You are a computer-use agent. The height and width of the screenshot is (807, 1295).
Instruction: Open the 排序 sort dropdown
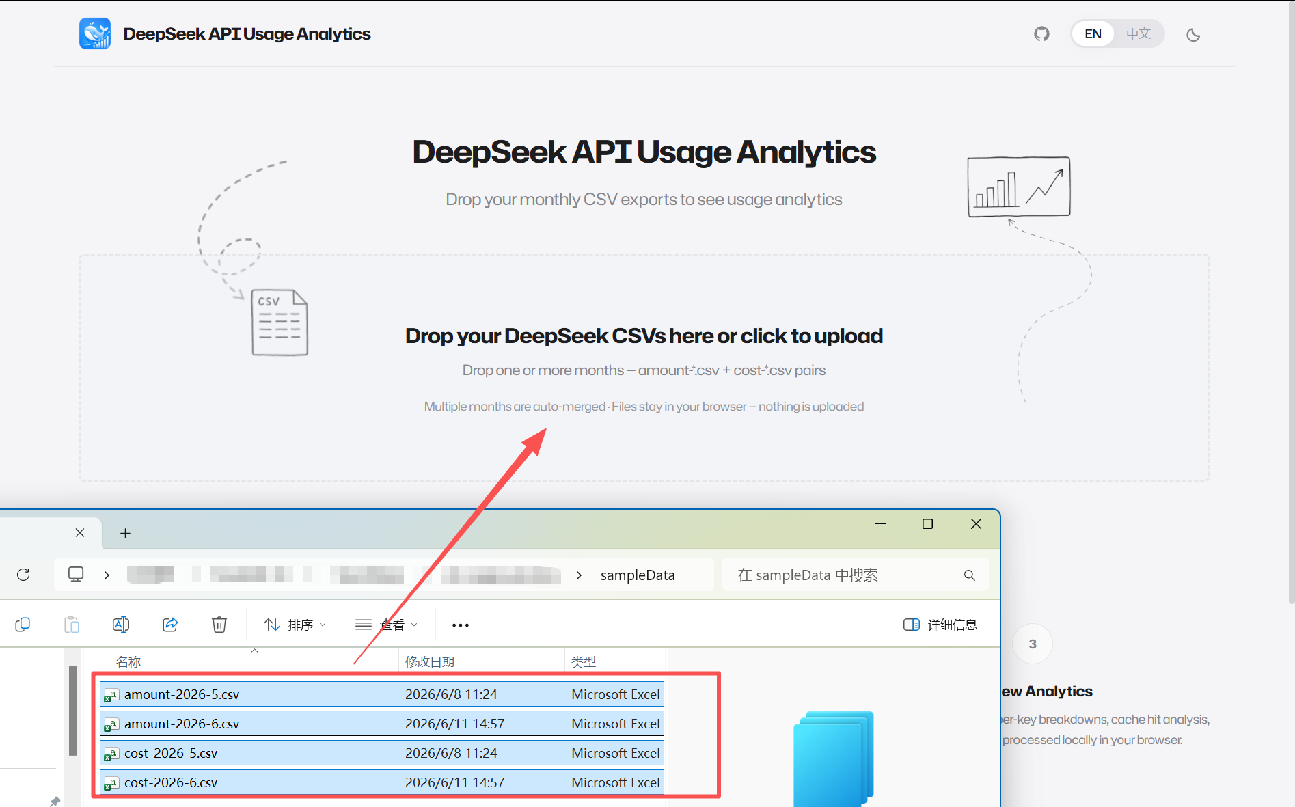(x=295, y=625)
